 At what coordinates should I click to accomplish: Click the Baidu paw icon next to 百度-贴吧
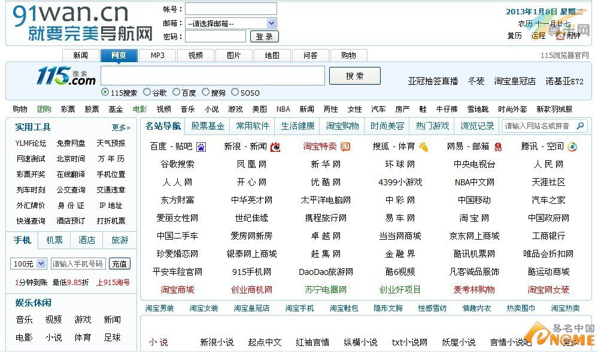point(201,146)
